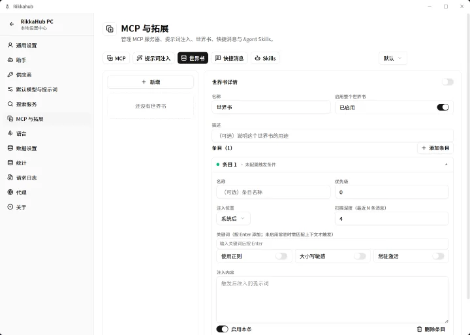Select MCP 与拓展 in the sidebar
Viewport: 470px width, 335px height.
click(47, 119)
